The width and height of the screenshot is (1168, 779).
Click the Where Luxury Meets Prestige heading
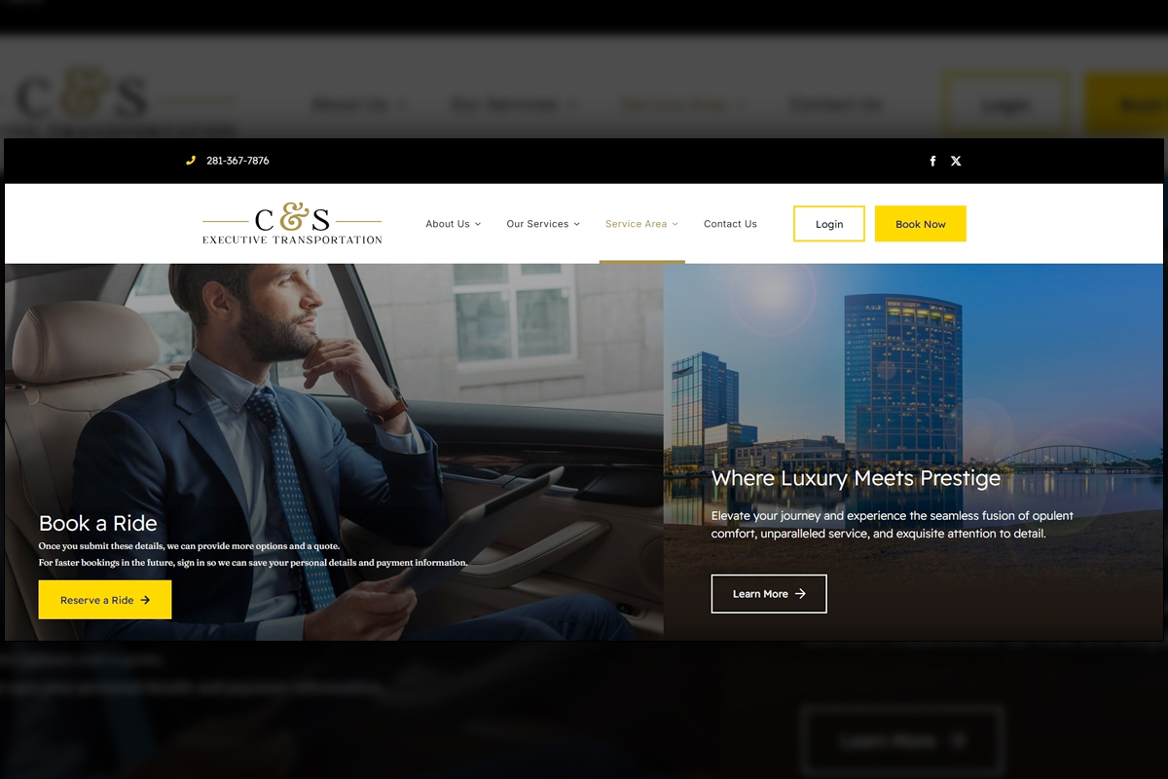pos(856,478)
